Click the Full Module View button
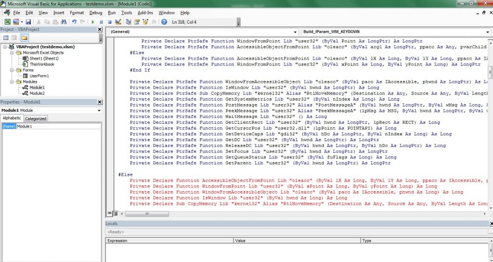Viewport: 493px width, 262px height. [x=116, y=213]
